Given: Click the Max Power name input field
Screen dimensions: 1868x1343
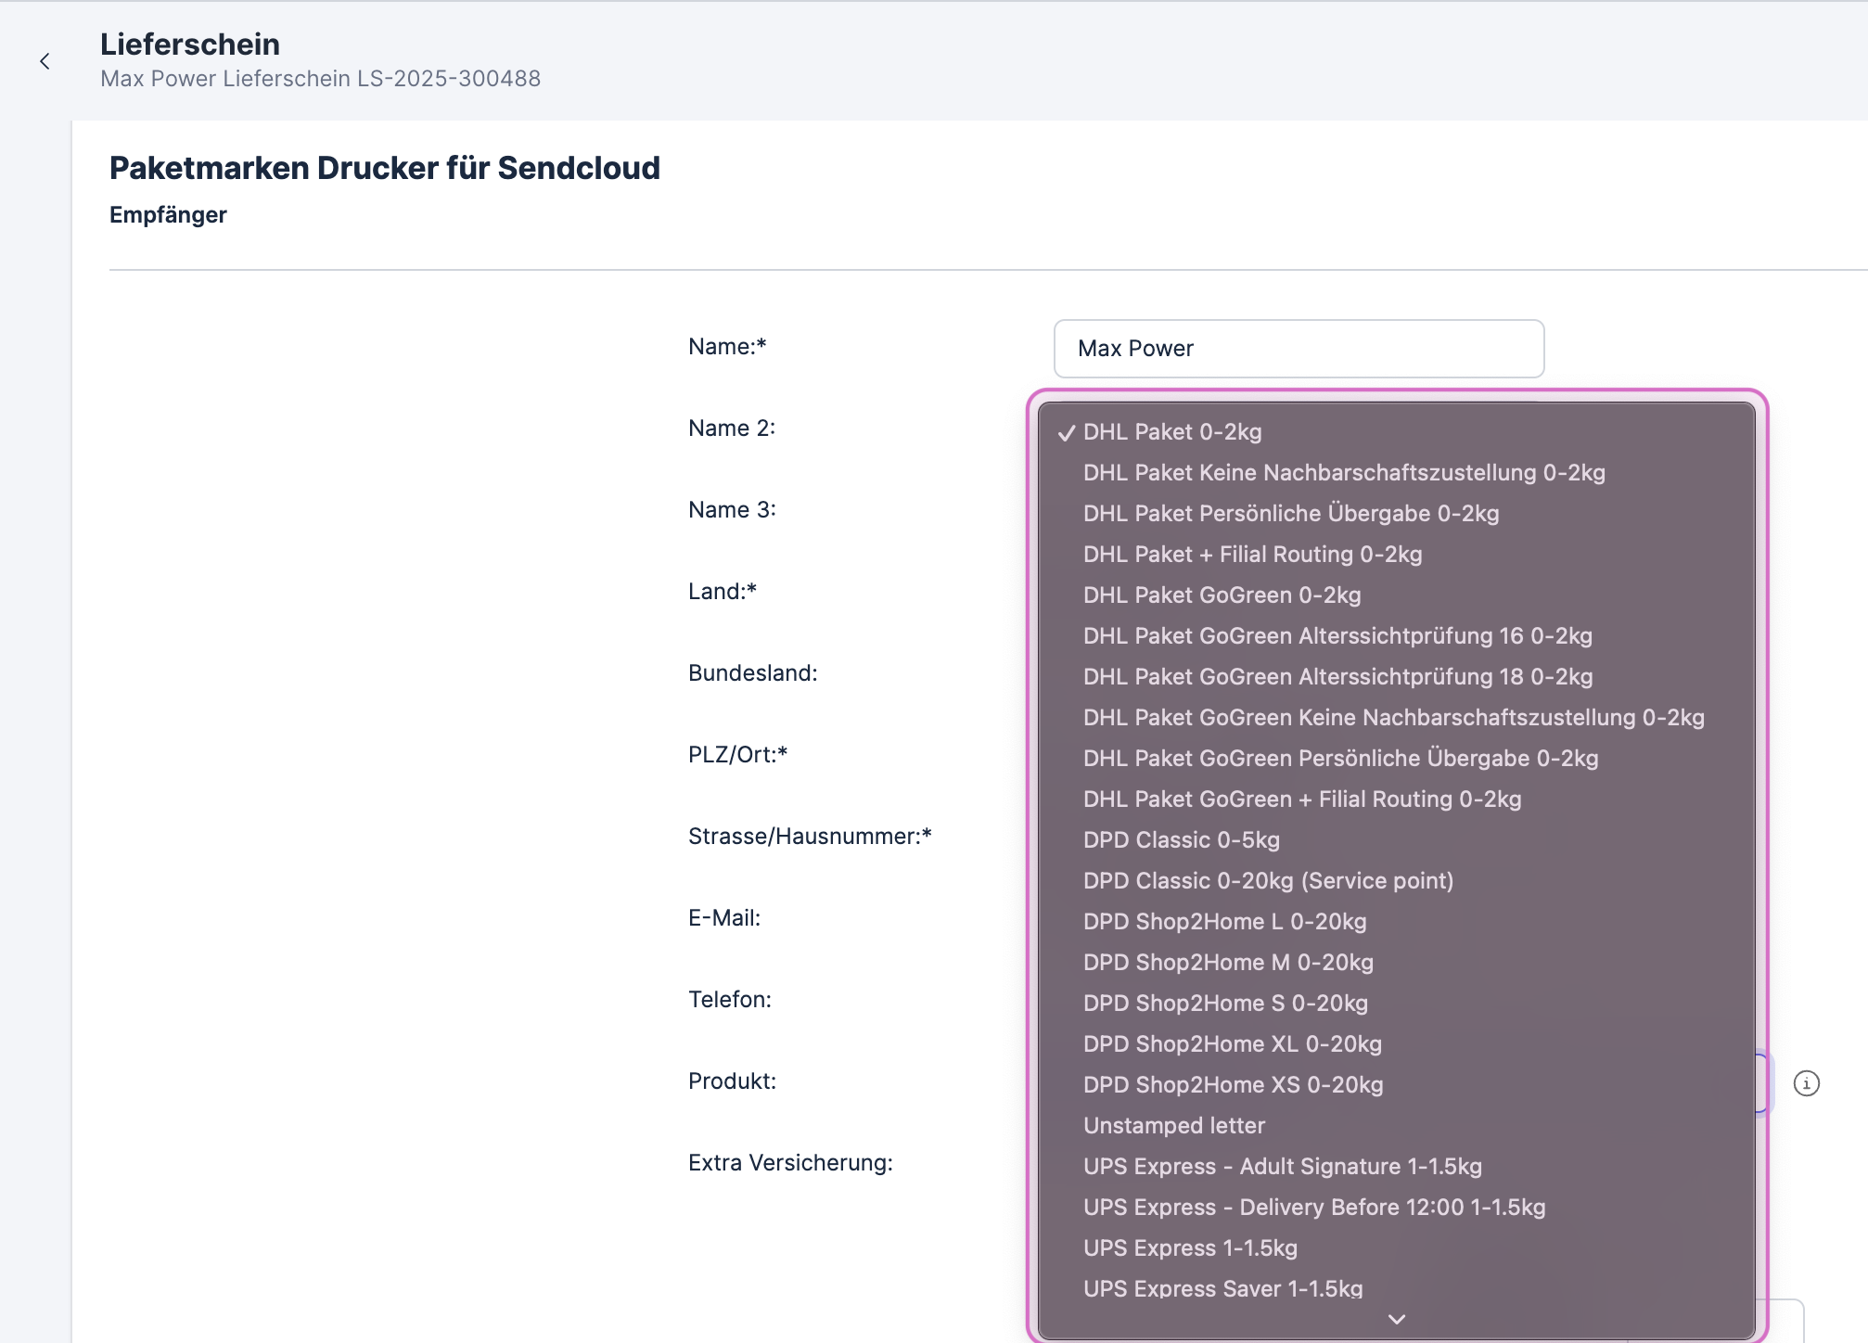Looking at the screenshot, I should coord(1298,348).
